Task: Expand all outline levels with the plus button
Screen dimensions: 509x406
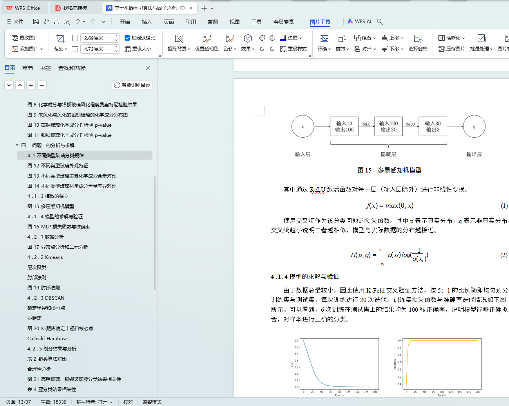Action: [x=31, y=85]
